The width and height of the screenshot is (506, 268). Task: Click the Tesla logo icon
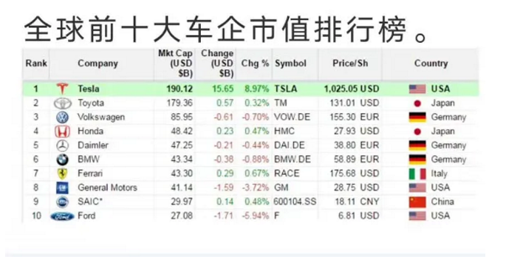coord(62,89)
